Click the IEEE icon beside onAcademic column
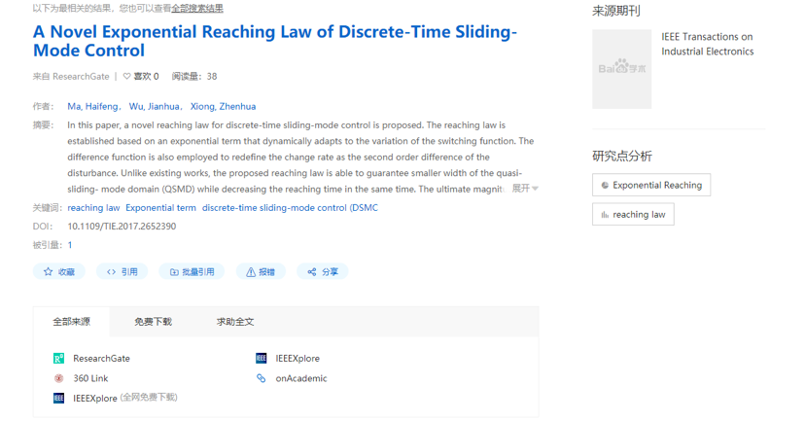805x421 pixels. click(262, 359)
